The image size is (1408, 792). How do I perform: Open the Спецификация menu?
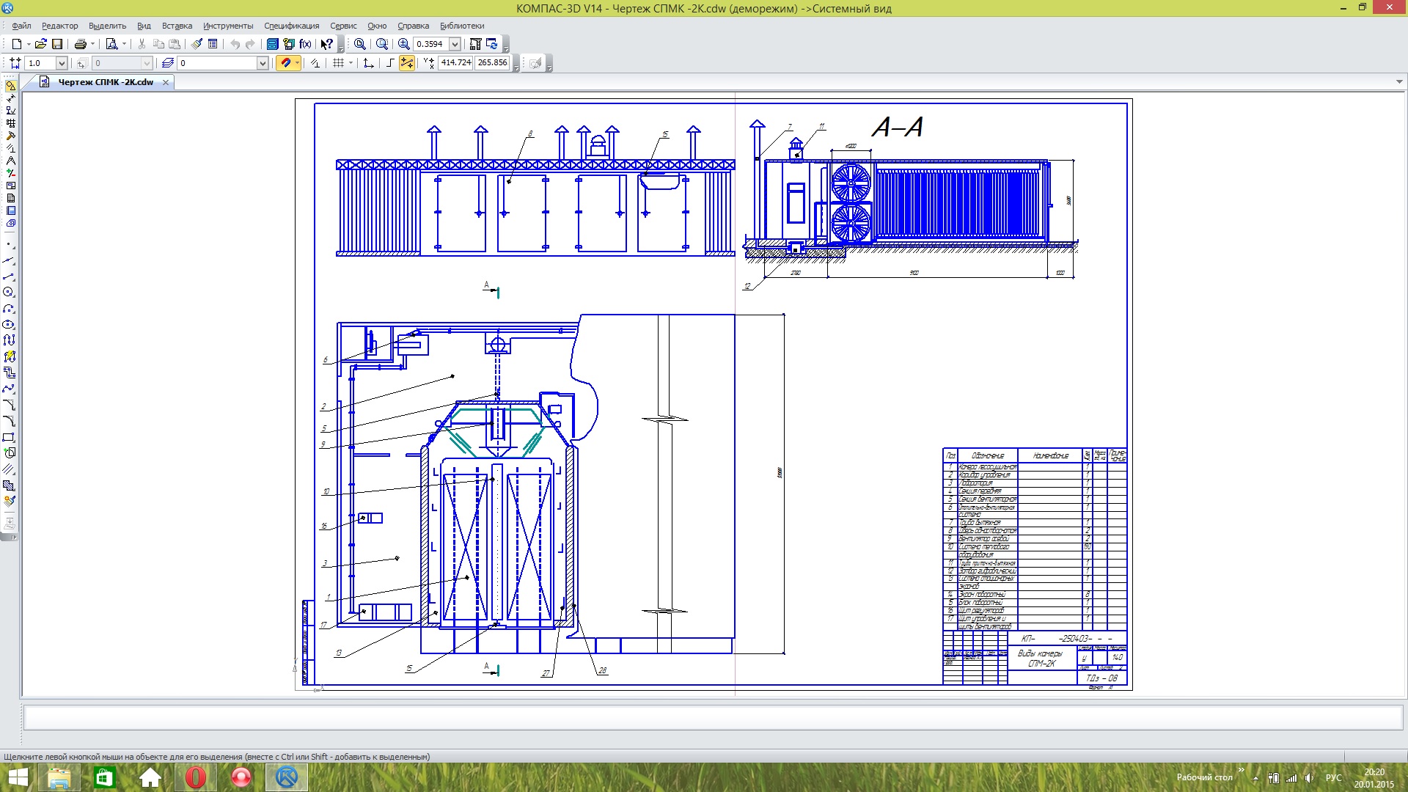pos(291,26)
